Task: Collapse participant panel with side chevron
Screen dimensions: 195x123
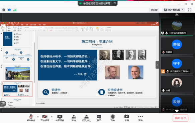Action: tap(157, 65)
